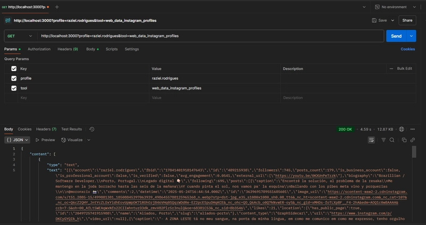Open the Visualize options chevron

(88, 140)
